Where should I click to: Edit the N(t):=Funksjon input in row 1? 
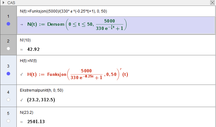point(63,11)
